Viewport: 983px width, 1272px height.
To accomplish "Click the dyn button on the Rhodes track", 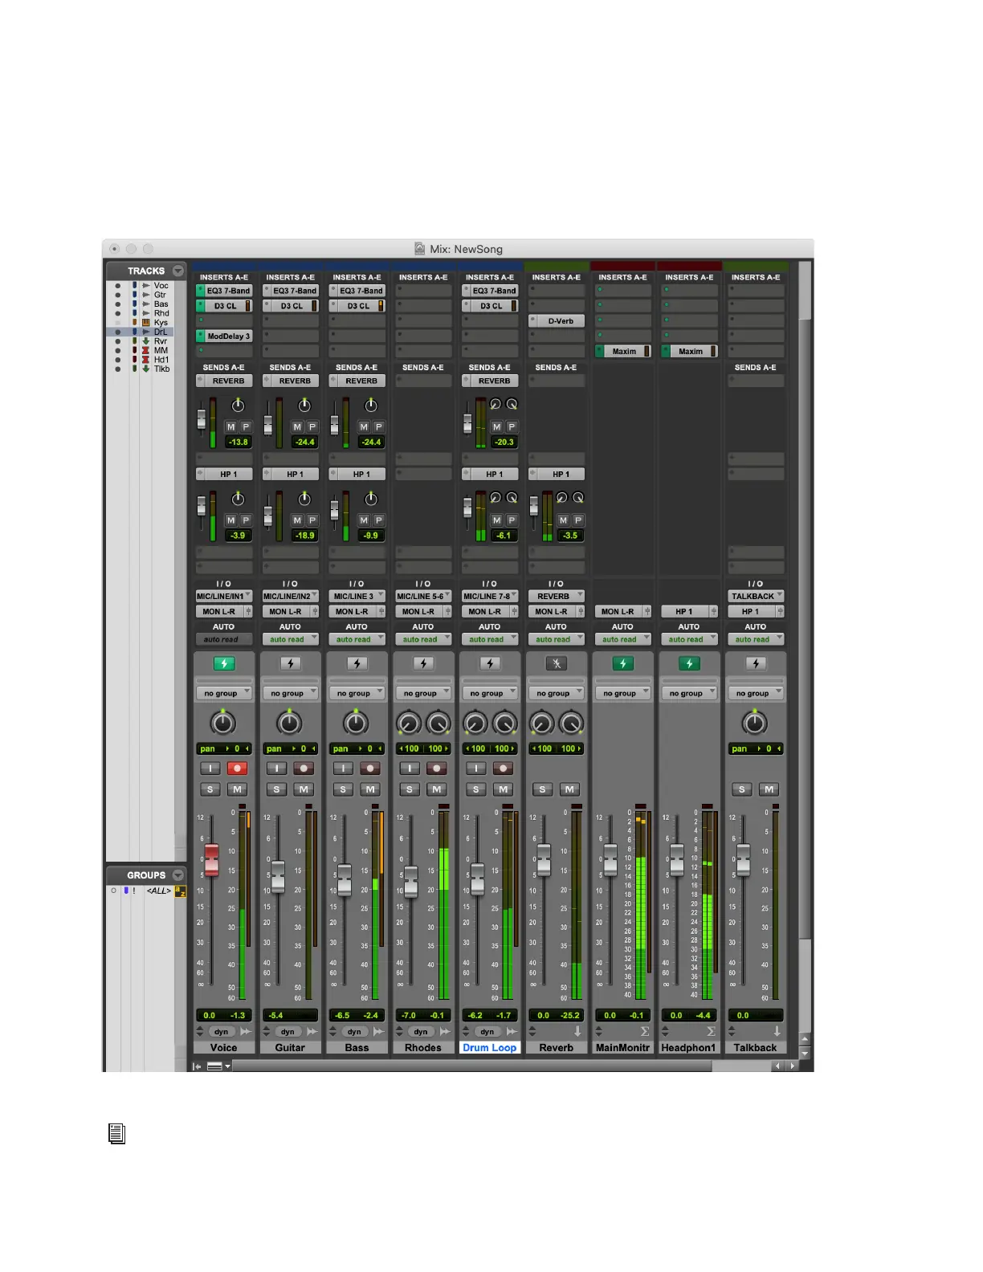I will point(421,1032).
